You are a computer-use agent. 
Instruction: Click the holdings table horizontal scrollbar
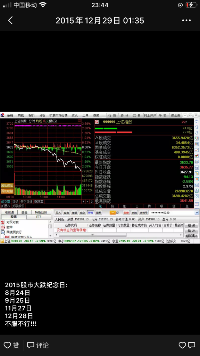(118, 235)
